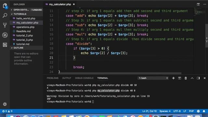Click the unsaved dot on my_calculator.php tab

click(x=74, y=4)
